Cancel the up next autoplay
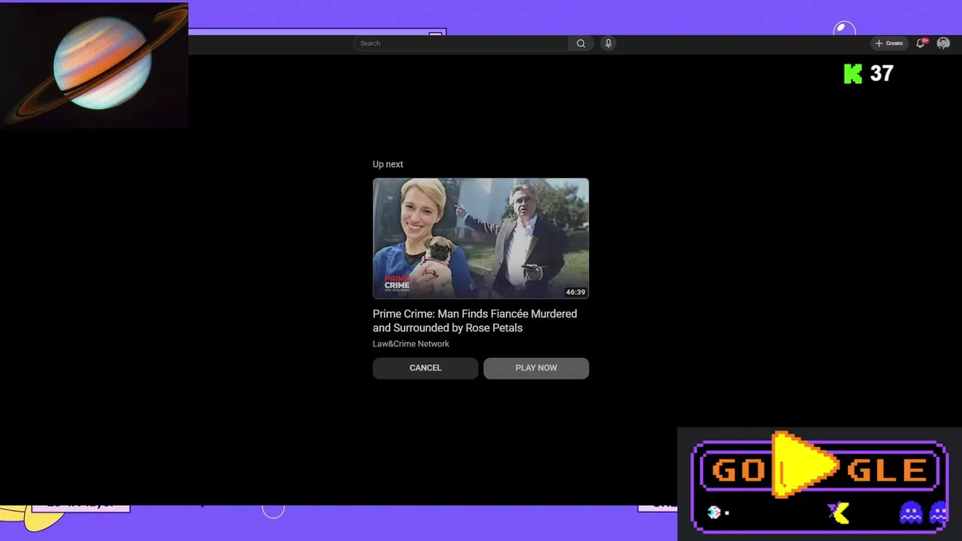The image size is (962, 541). (x=425, y=368)
